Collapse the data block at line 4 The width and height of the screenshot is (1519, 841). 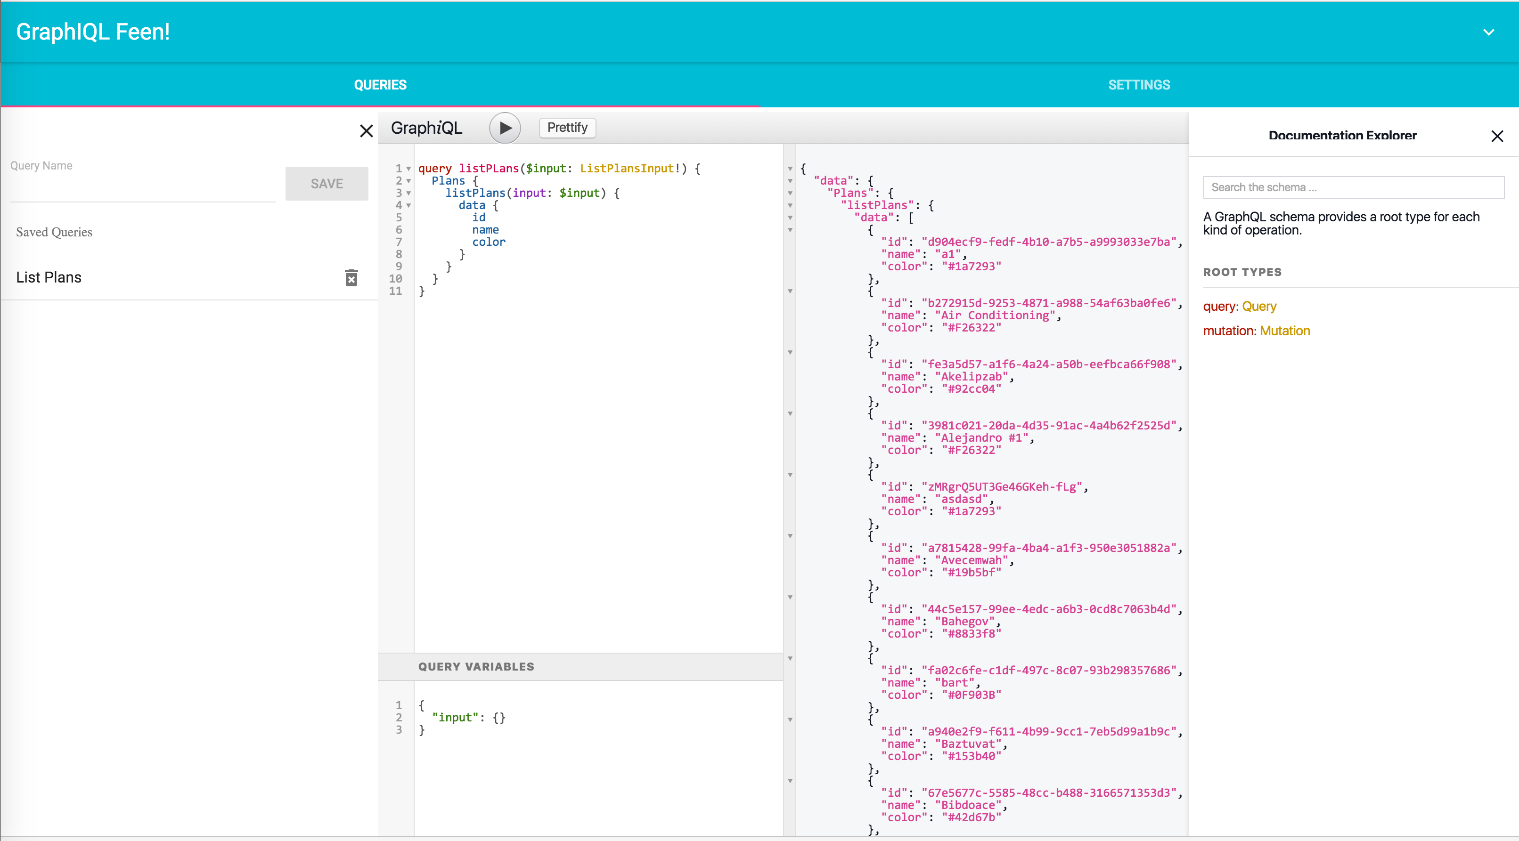409,205
